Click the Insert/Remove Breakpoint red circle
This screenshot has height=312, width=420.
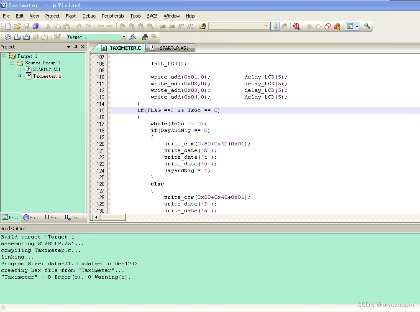pos(309,26)
